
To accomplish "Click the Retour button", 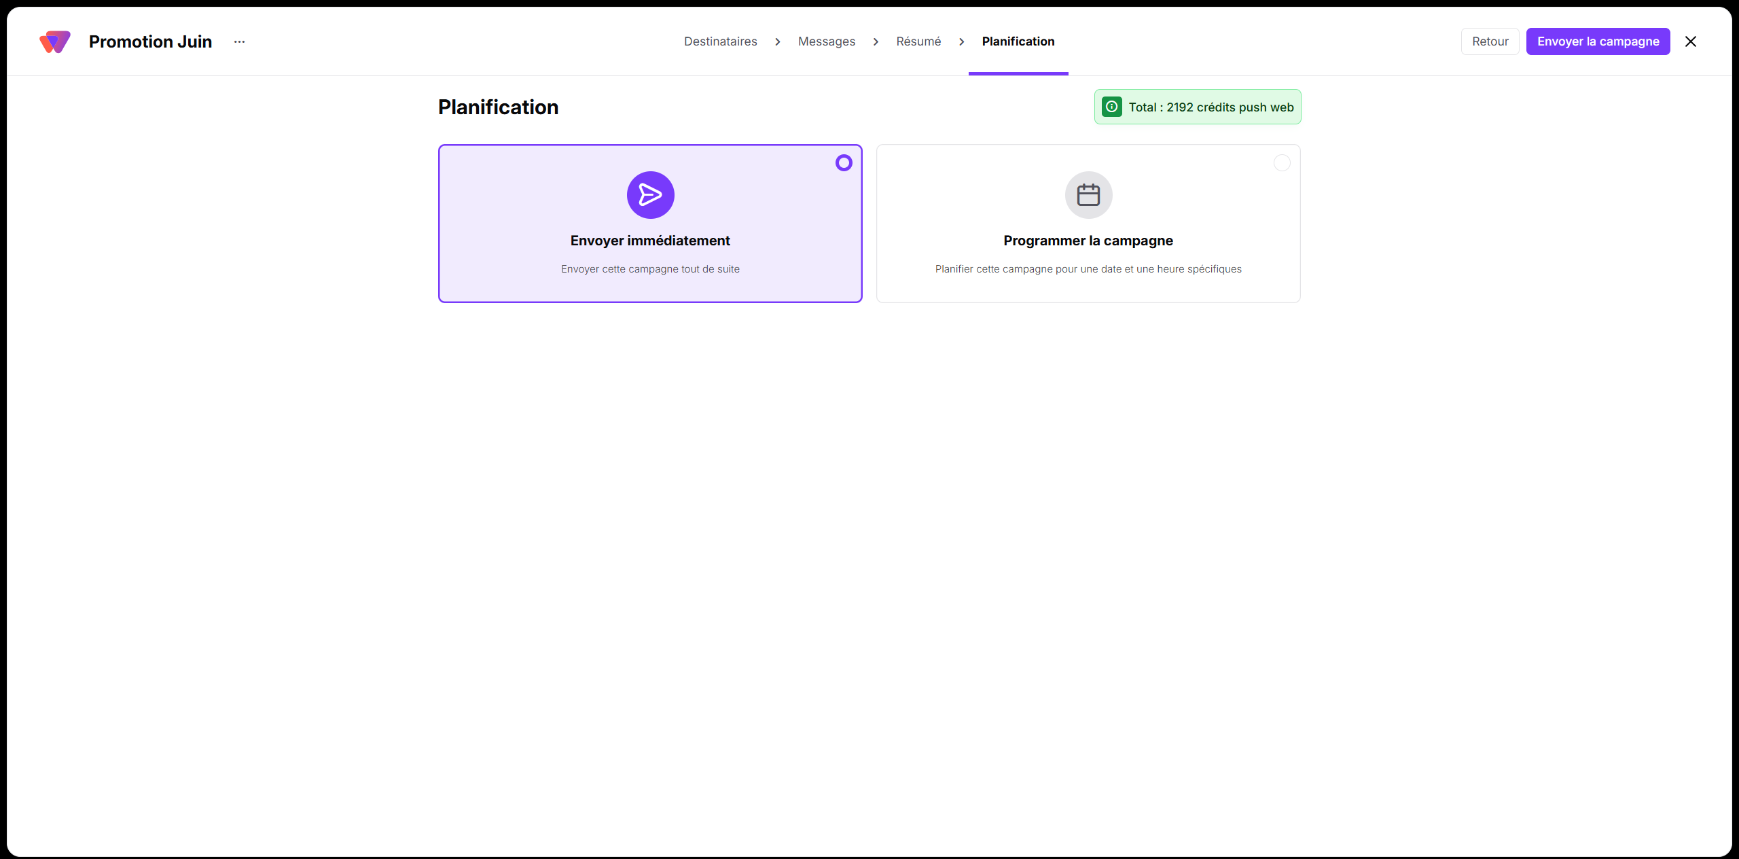I will [1490, 41].
